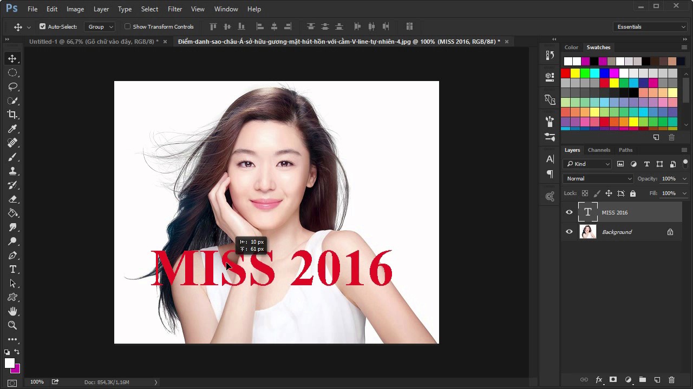
Task: Switch to the Untitled-1 document tab
Action: (x=93, y=42)
